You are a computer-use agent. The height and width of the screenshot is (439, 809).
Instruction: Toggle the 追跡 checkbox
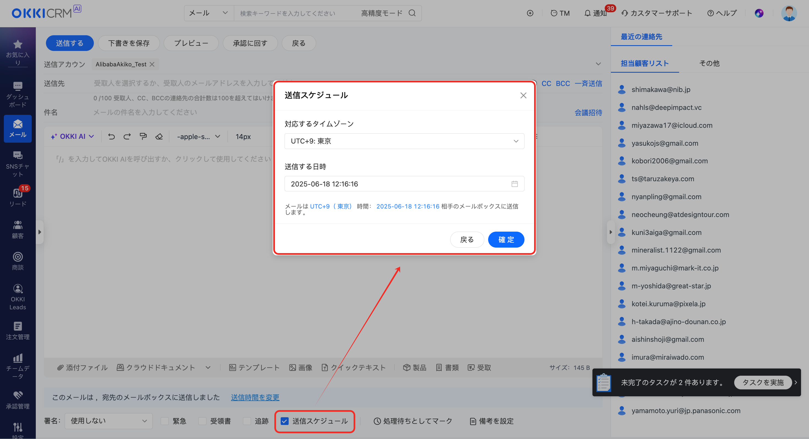tap(247, 421)
